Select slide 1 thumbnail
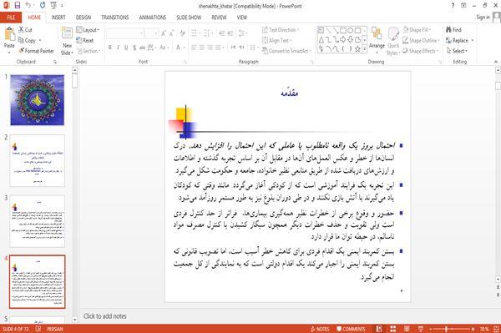The height and width of the screenshot is (333, 501). pos(38,100)
